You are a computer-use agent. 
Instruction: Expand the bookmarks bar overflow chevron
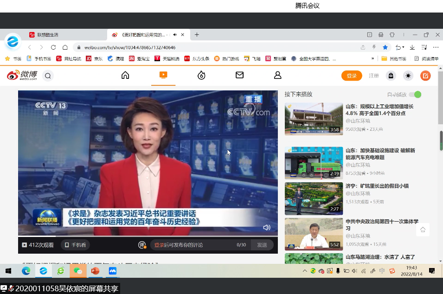point(372,59)
